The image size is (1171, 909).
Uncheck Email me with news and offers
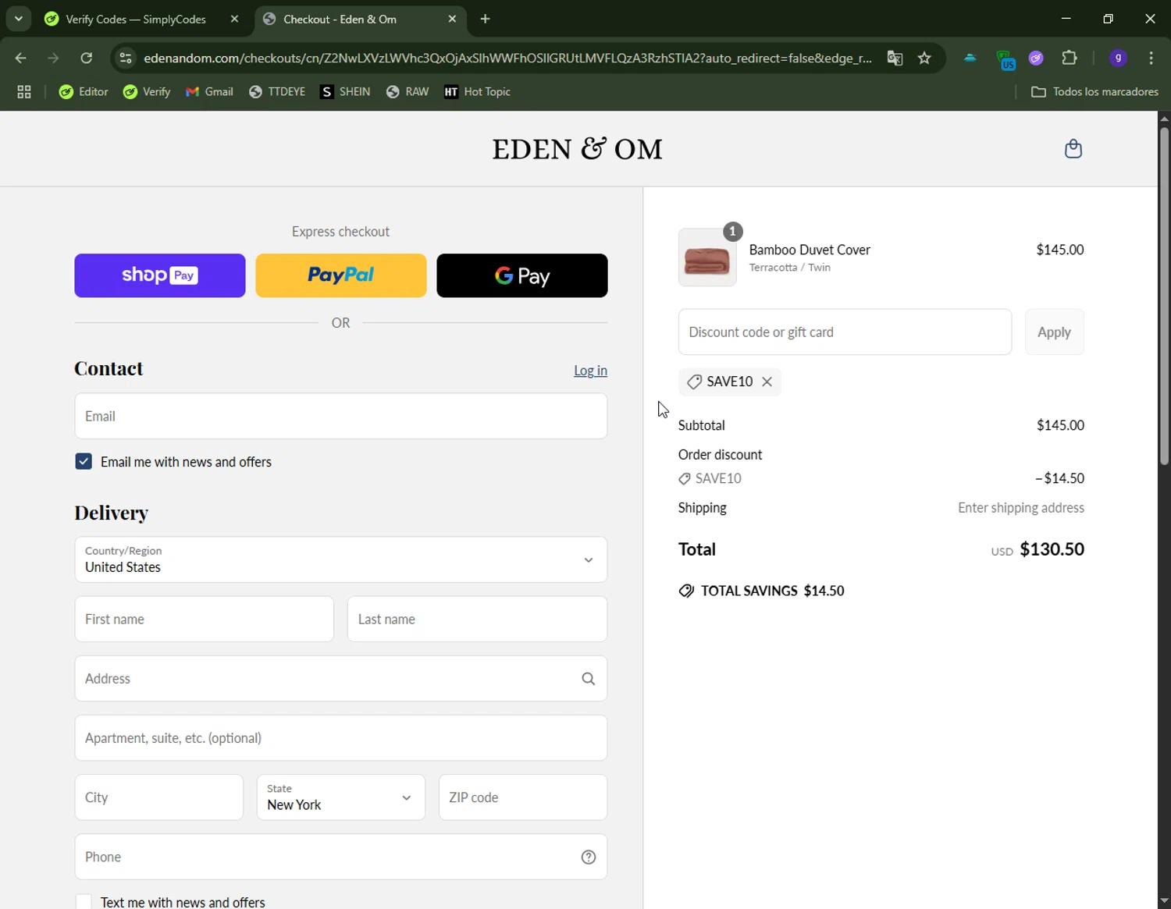pyautogui.click(x=84, y=461)
